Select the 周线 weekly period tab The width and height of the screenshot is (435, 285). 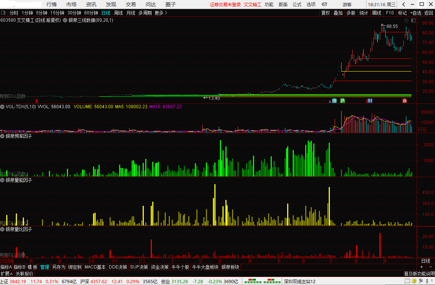click(x=118, y=13)
